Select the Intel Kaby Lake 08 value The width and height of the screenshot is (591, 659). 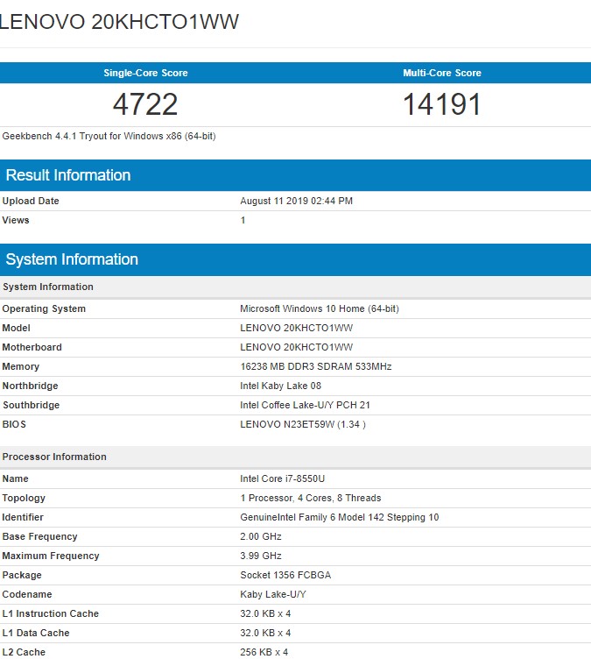pyautogui.click(x=280, y=386)
